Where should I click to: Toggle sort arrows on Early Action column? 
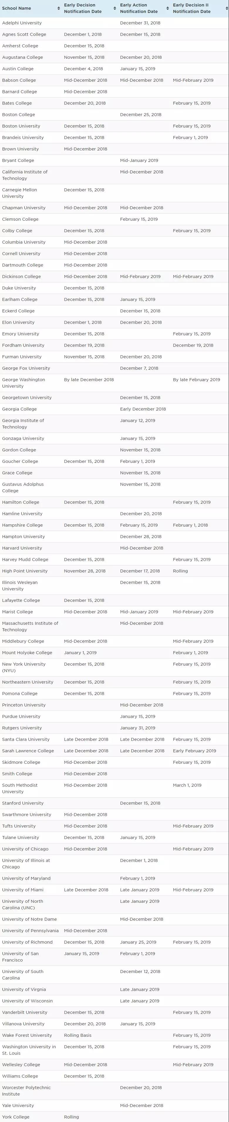pos(168,8)
